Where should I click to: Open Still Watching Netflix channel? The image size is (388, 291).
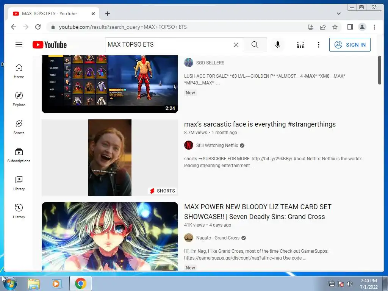(x=217, y=145)
